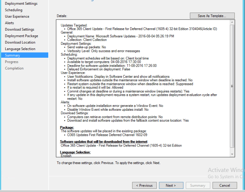Go back with the Previous button

pos(144,185)
